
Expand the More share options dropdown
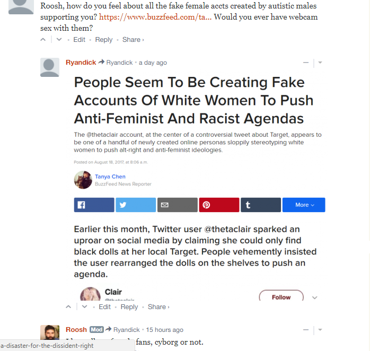[304, 205]
